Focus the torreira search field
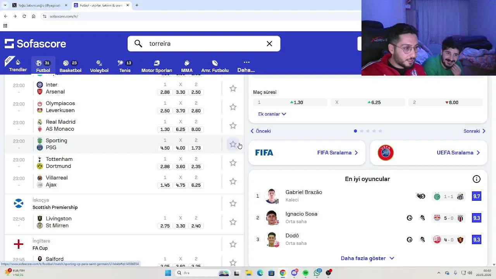Screen dimensions: 496x279 pyautogui.click(x=204, y=44)
